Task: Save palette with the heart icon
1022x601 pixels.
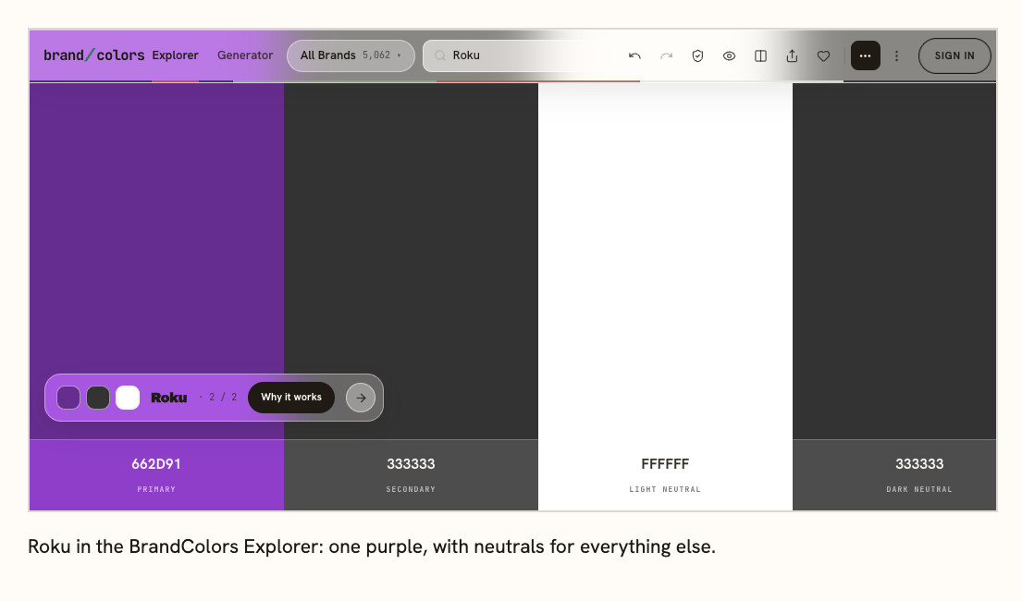Action: click(824, 56)
